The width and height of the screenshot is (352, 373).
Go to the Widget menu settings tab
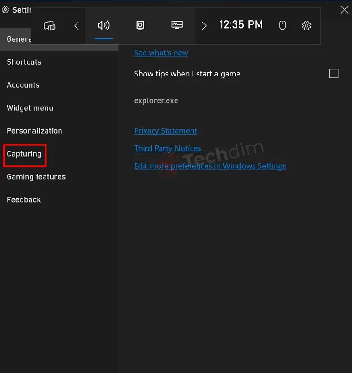click(30, 108)
